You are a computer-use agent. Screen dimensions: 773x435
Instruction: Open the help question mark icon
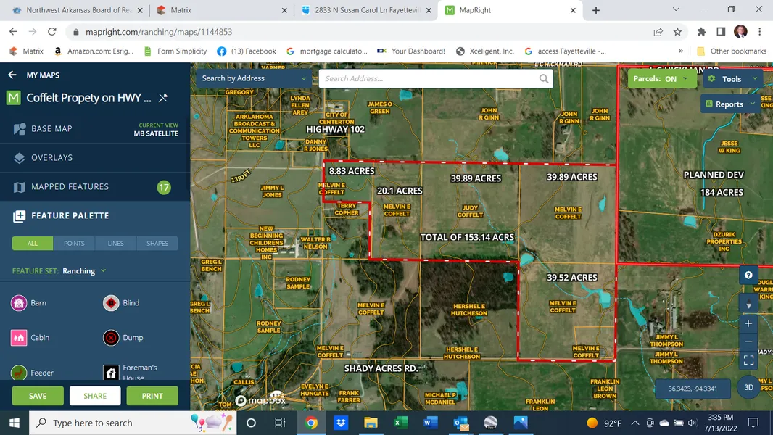tap(748, 275)
